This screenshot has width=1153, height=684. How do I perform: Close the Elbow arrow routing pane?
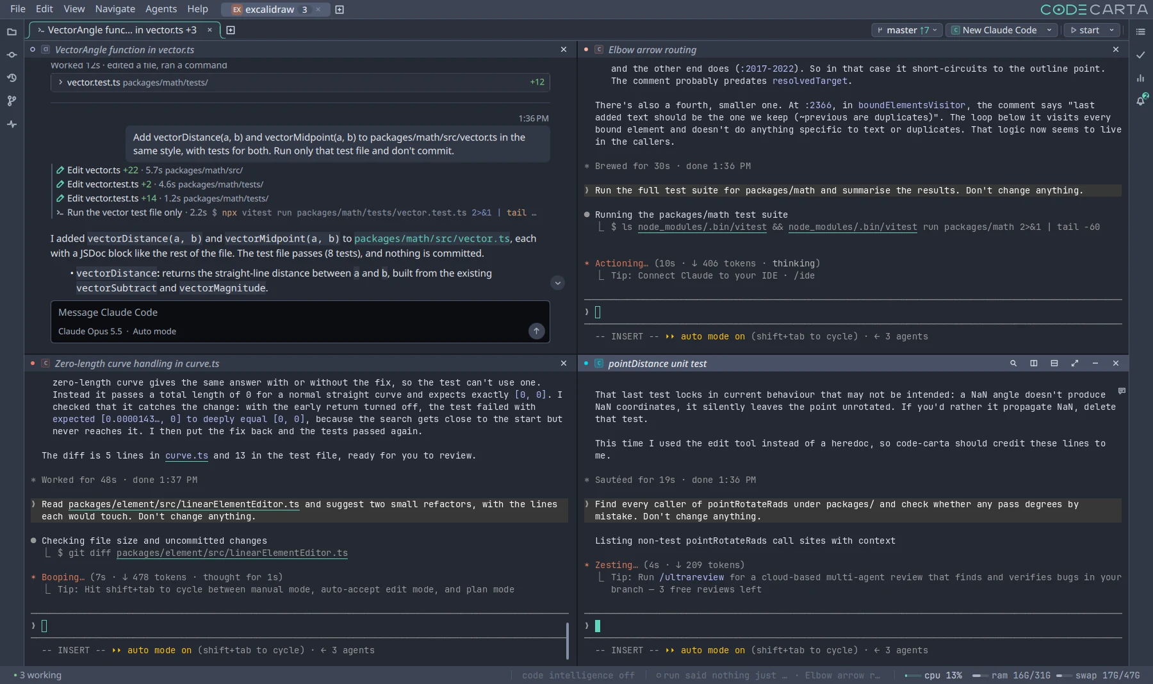click(1116, 49)
